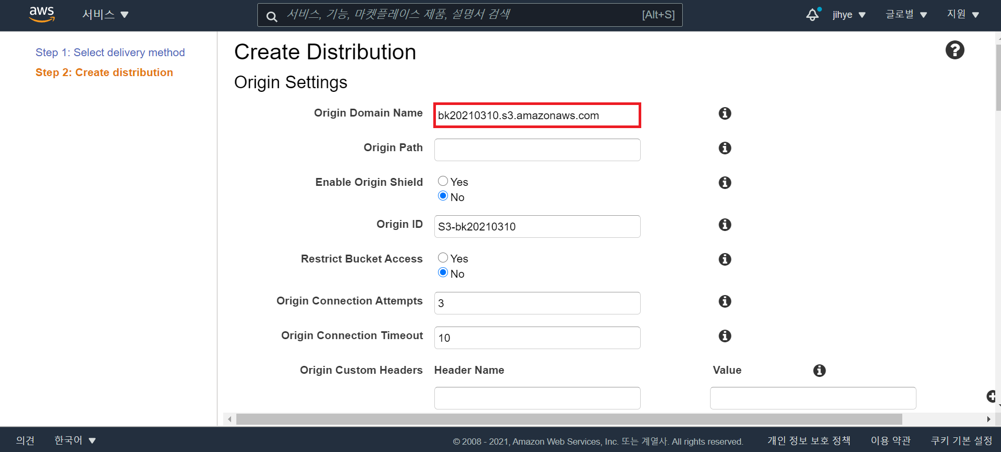Click the header Value input field

click(813, 398)
